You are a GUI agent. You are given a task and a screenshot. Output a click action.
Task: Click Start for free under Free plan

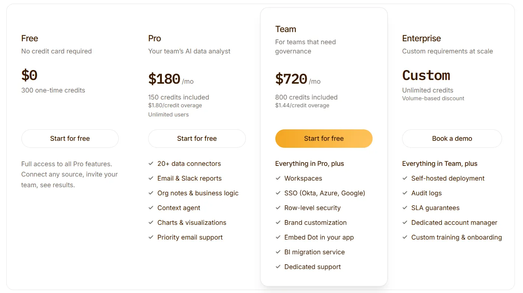coord(70,139)
